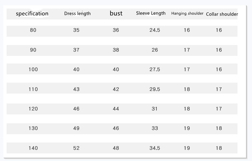This screenshot has width=252, height=161.
Task: Click the size 100 specification cell
Action: pos(33,69)
